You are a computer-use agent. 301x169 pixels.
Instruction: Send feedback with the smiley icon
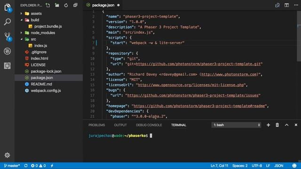294,166
